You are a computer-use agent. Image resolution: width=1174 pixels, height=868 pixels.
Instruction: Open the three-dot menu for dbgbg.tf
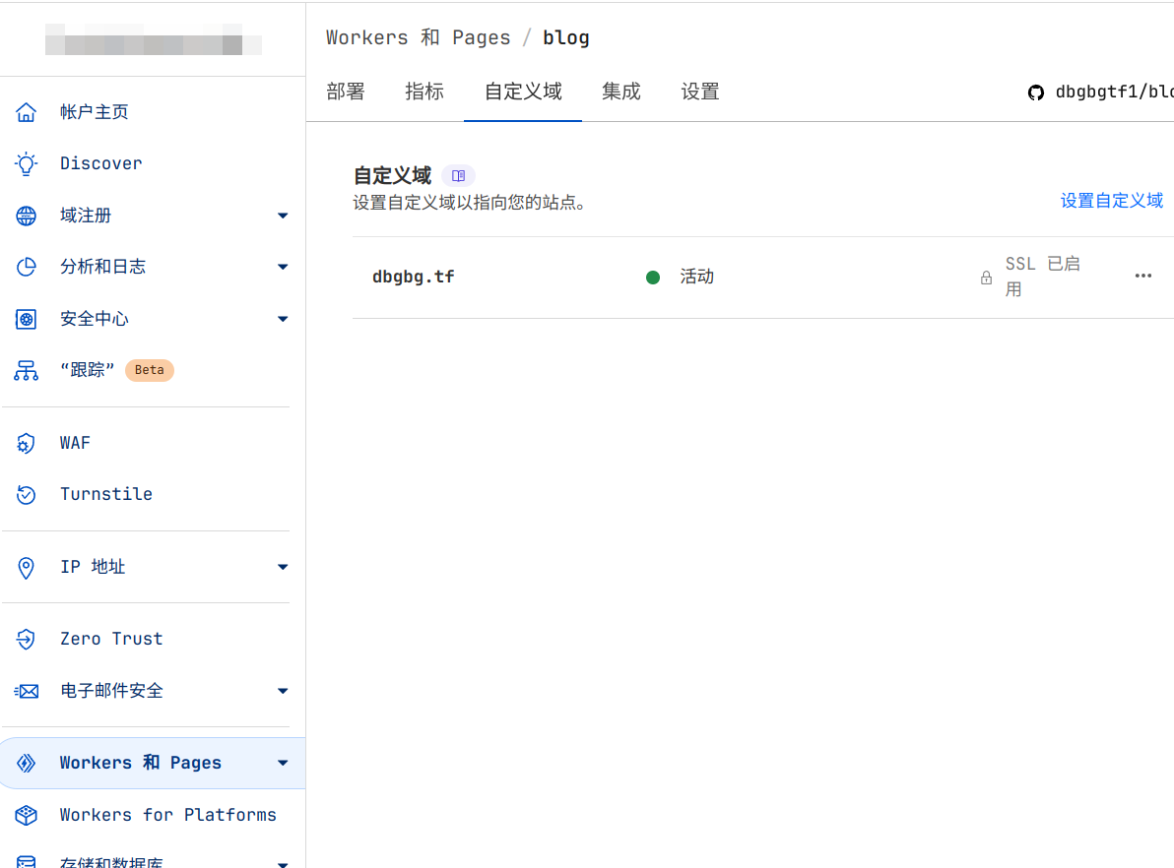1142,277
